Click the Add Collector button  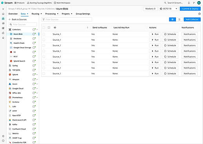click(x=192, y=20)
